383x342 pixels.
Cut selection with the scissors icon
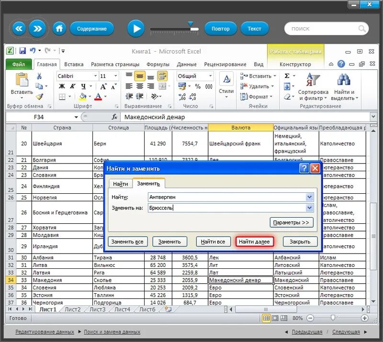pyautogui.click(x=39, y=76)
